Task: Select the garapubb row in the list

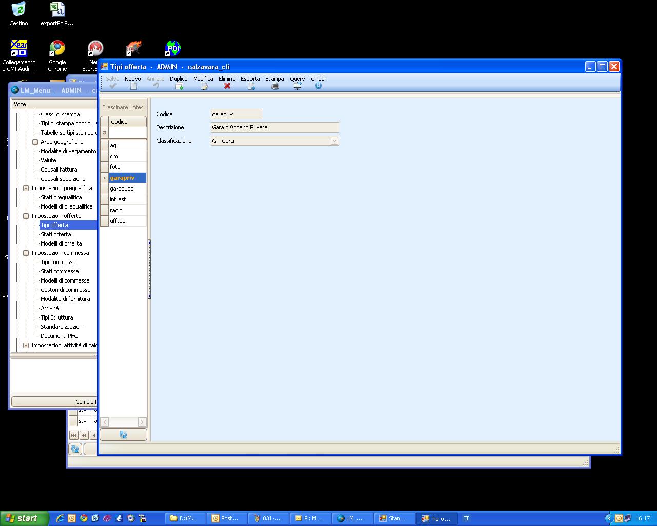Action: 122,189
